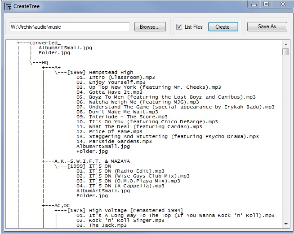Click 13. Staggering And Stuttering line
The width and height of the screenshot is (294, 234).
coord(168,137)
